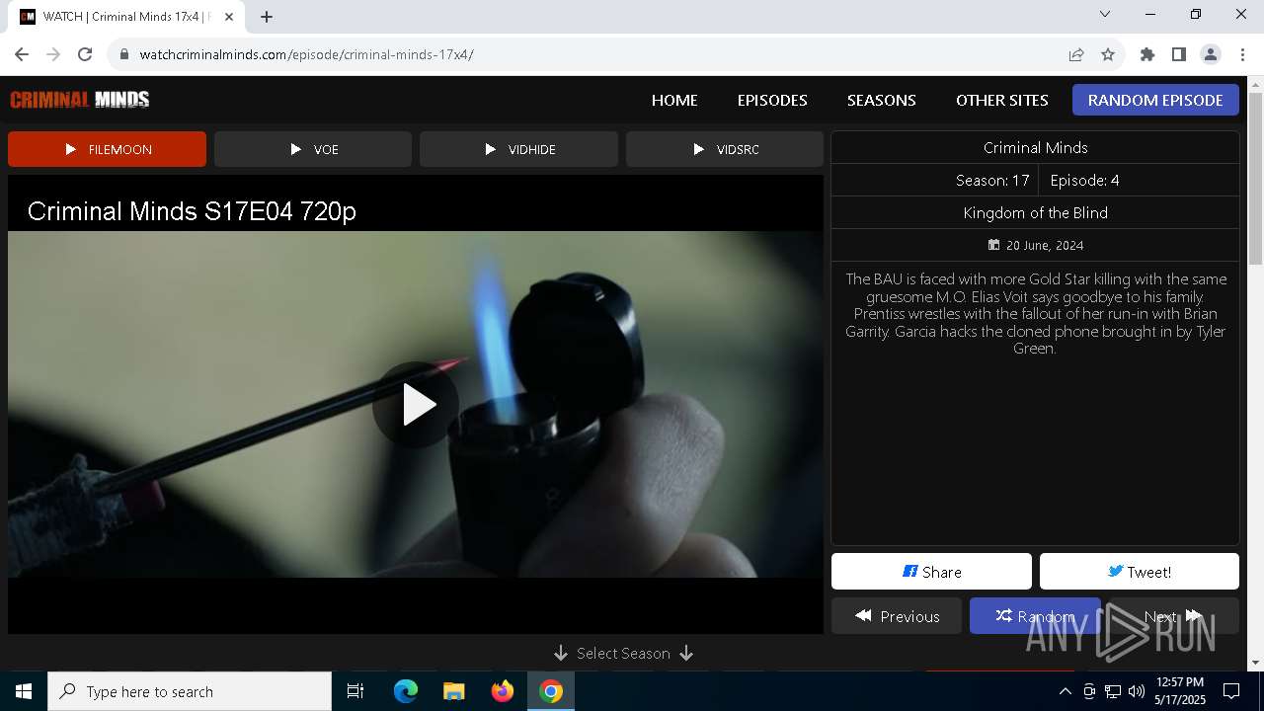Open the taskbar clock and calendar
Image resolution: width=1264 pixels, height=711 pixels.
click(1180, 691)
